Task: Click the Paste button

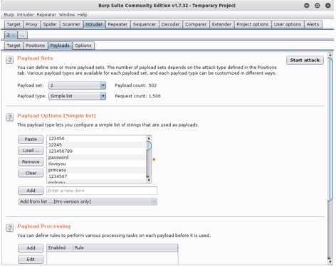Action: click(31, 139)
